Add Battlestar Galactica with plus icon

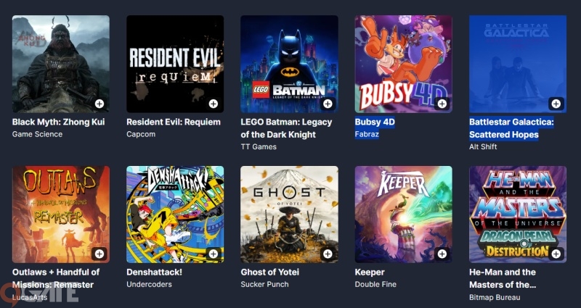pyautogui.click(x=556, y=104)
